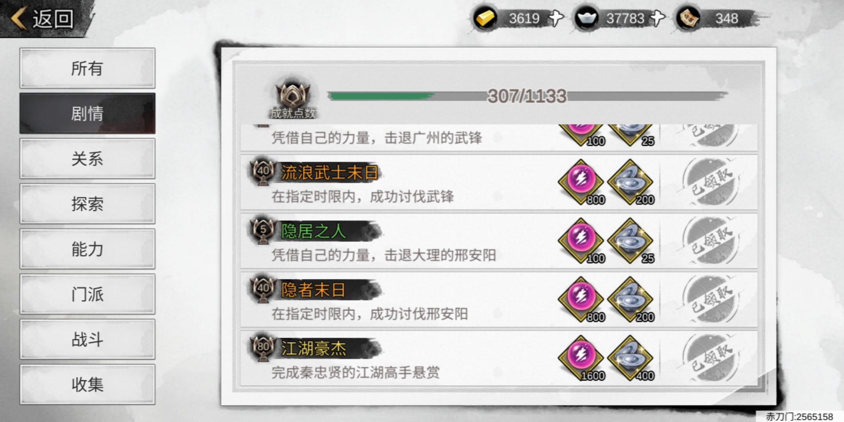Screen dimensions: 844x422
Task: Open the 探索 category
Action: pos(87,204)
